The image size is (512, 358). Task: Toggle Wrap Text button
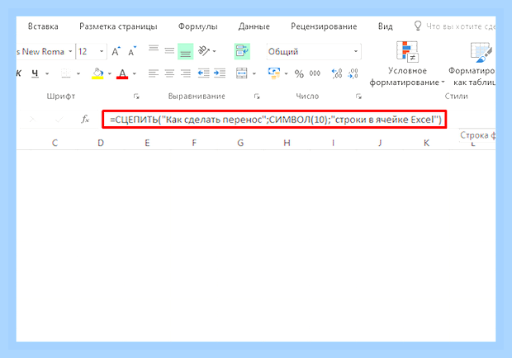(x=242, y=51)
